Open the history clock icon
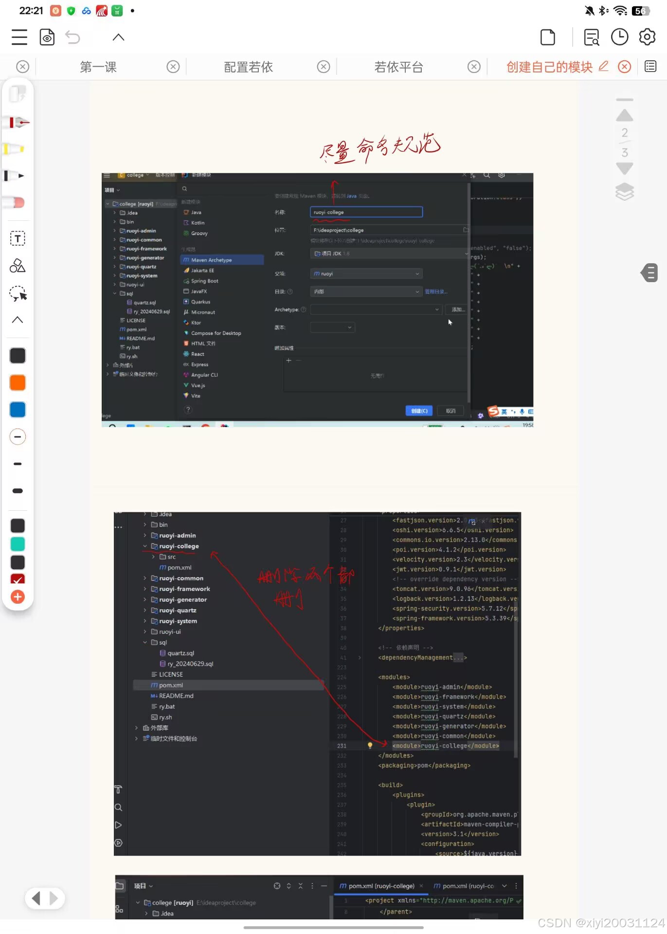The image size is (667, 934). tap(619, 37)
